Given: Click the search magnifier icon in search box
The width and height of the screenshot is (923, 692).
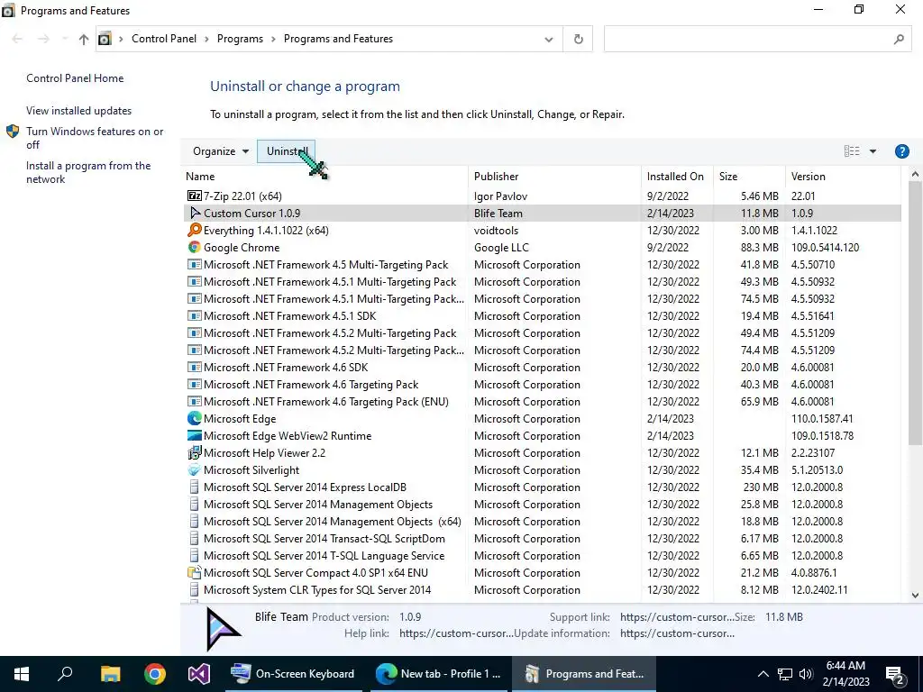Looking at the screenshot, I should [899, 39].
